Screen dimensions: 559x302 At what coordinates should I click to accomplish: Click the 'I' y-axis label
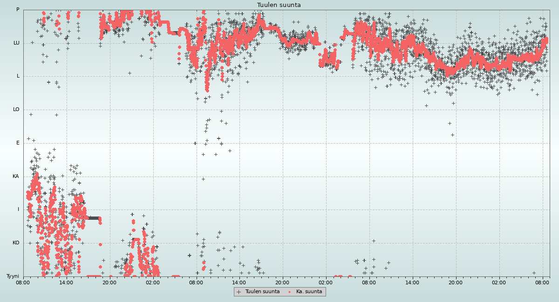[19, 210]
